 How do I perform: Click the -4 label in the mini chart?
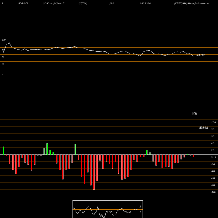pos(140,212)
